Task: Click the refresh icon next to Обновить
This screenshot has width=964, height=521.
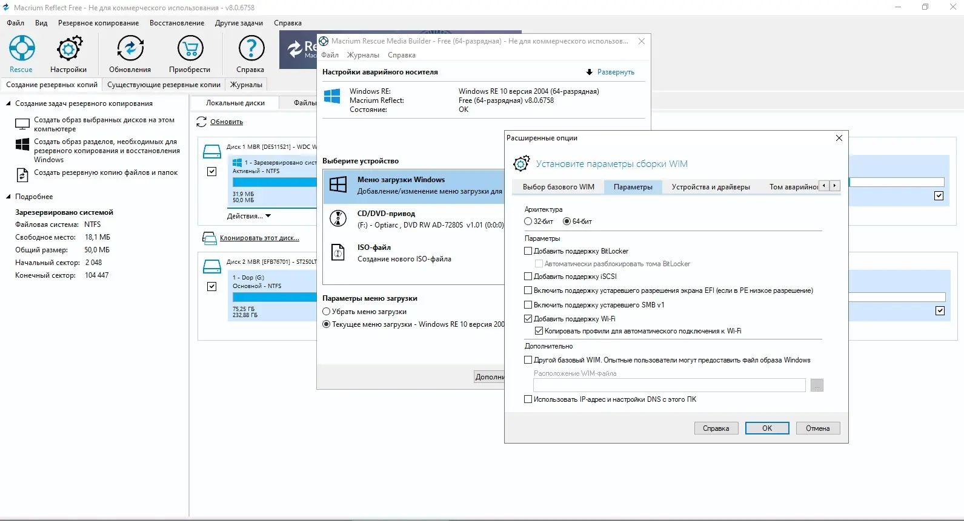Action: [201, 122]
